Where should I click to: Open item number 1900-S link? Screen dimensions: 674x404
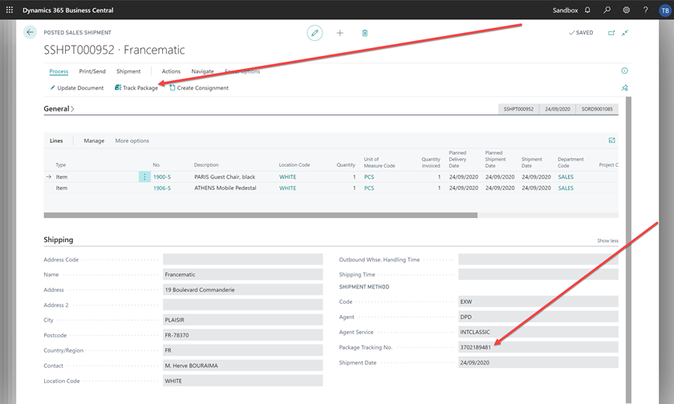[162, 177]
